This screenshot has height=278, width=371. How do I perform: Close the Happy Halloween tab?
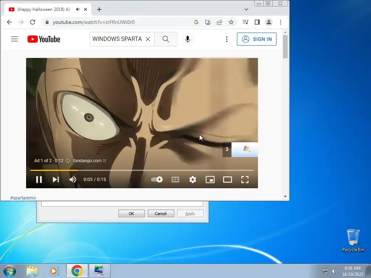[x=86, y=9]
